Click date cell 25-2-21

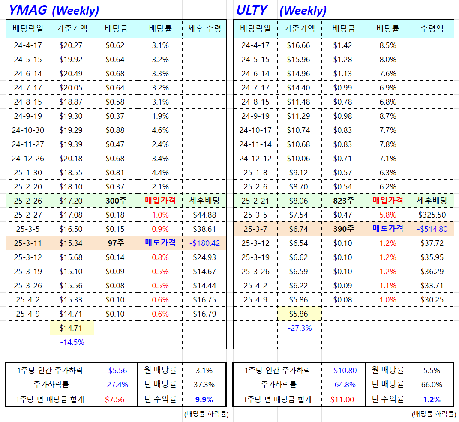click(x=255, y=201)
